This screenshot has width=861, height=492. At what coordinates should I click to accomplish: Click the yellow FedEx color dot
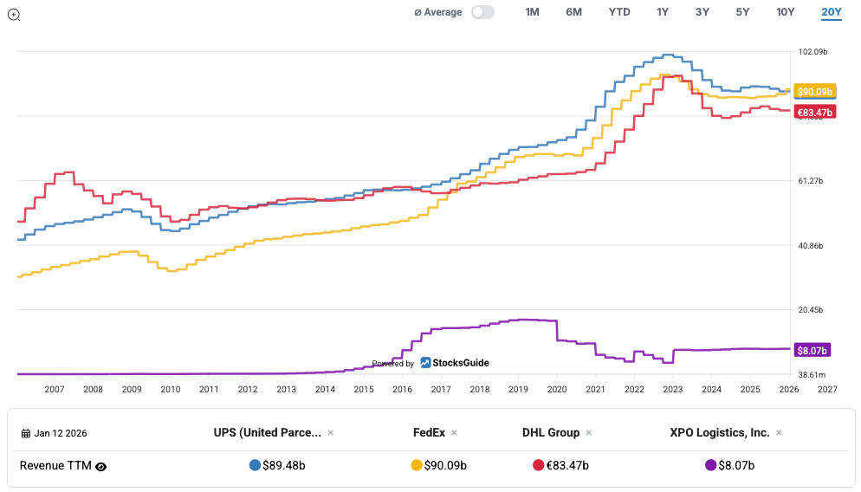coord(417,465)
